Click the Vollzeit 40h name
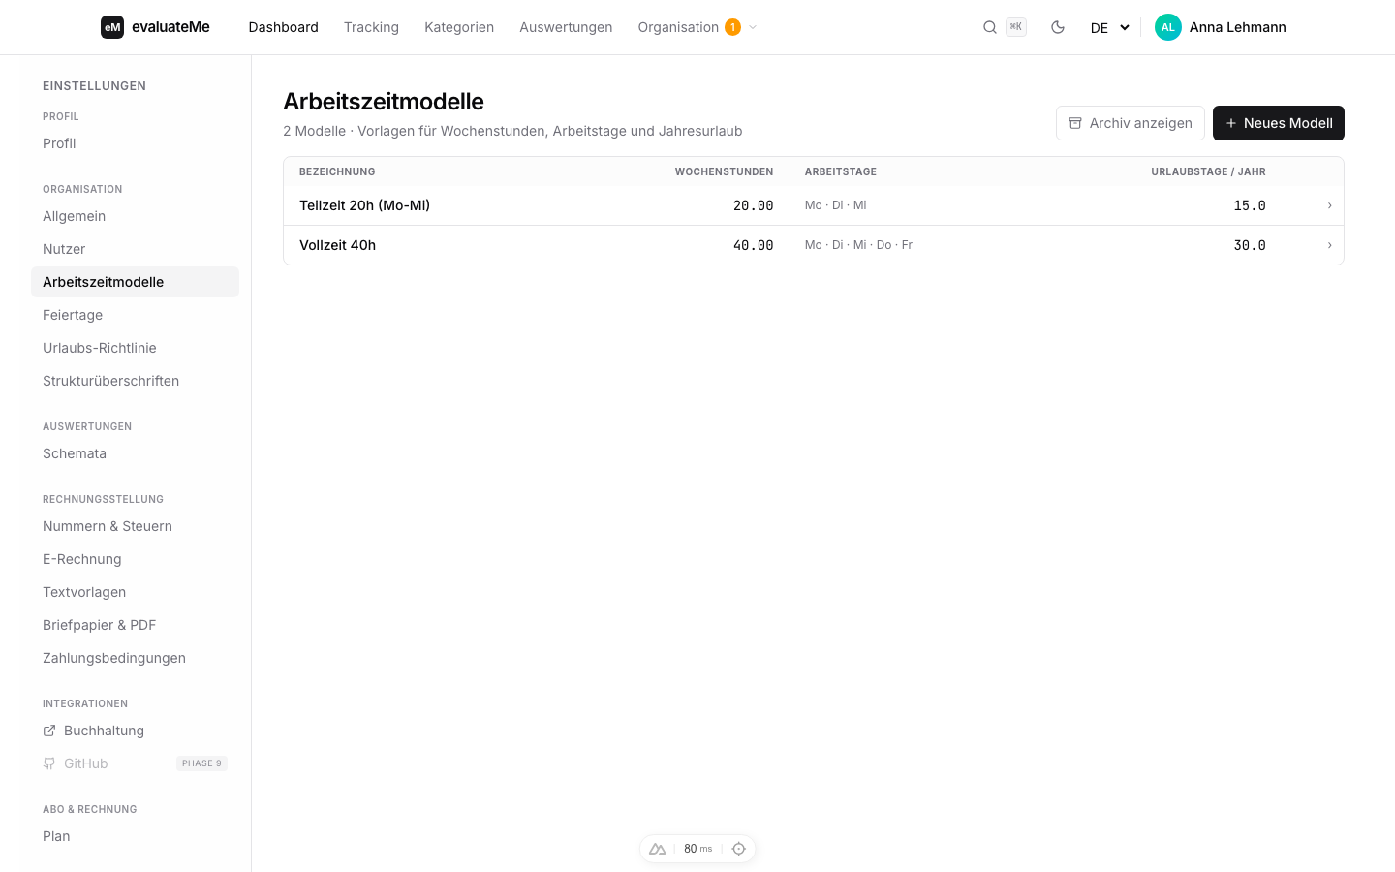Screen dimensions: 1395x872 click(x=337, y=245)
